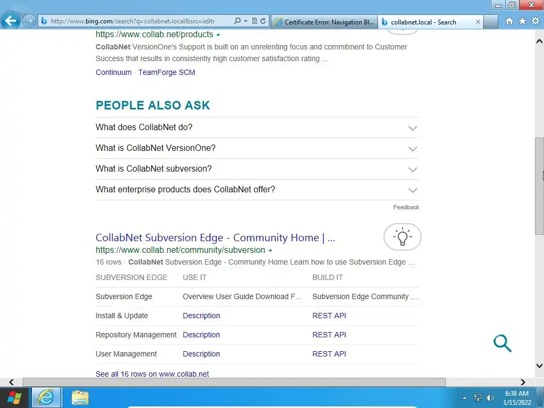The width and height of the screenshot is (544, 408).
Task: Click the floating teal search magnifier icon
Action: pos(503,343)
